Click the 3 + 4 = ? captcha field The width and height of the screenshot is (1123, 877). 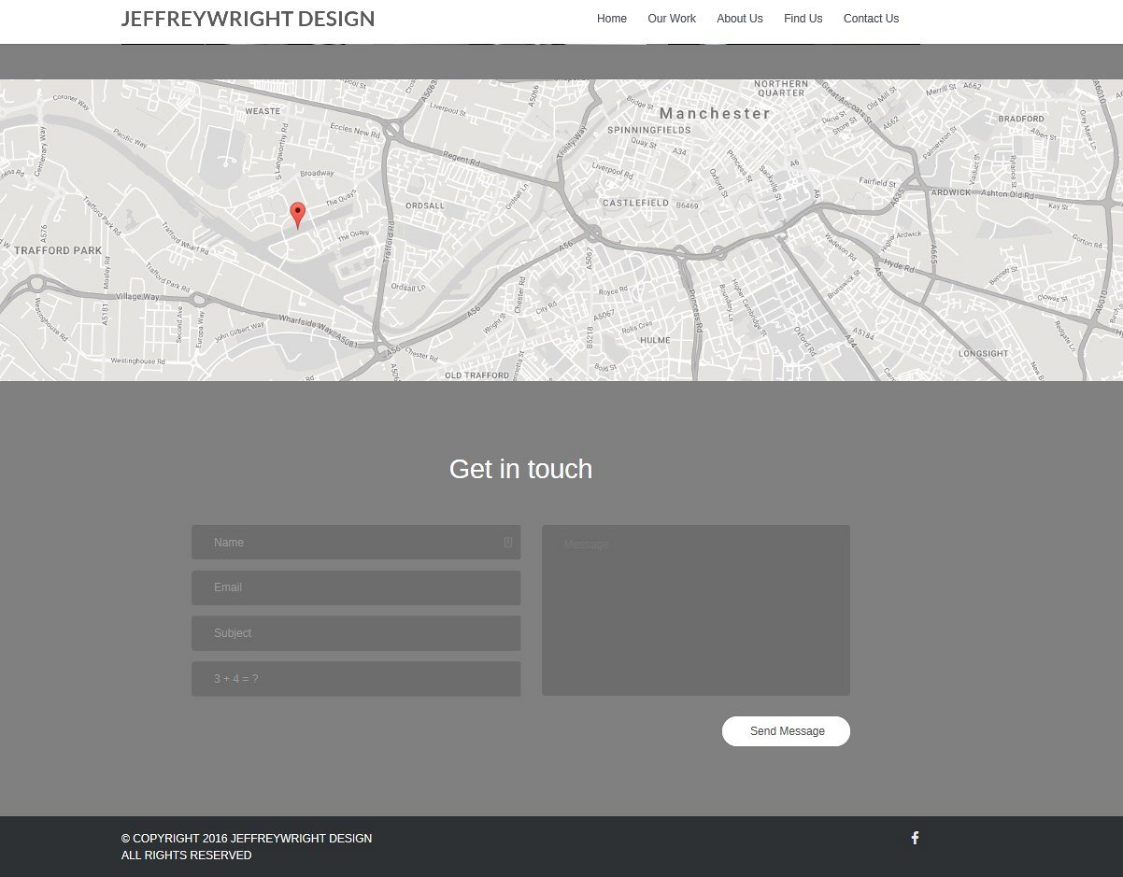tap(355, 679)
